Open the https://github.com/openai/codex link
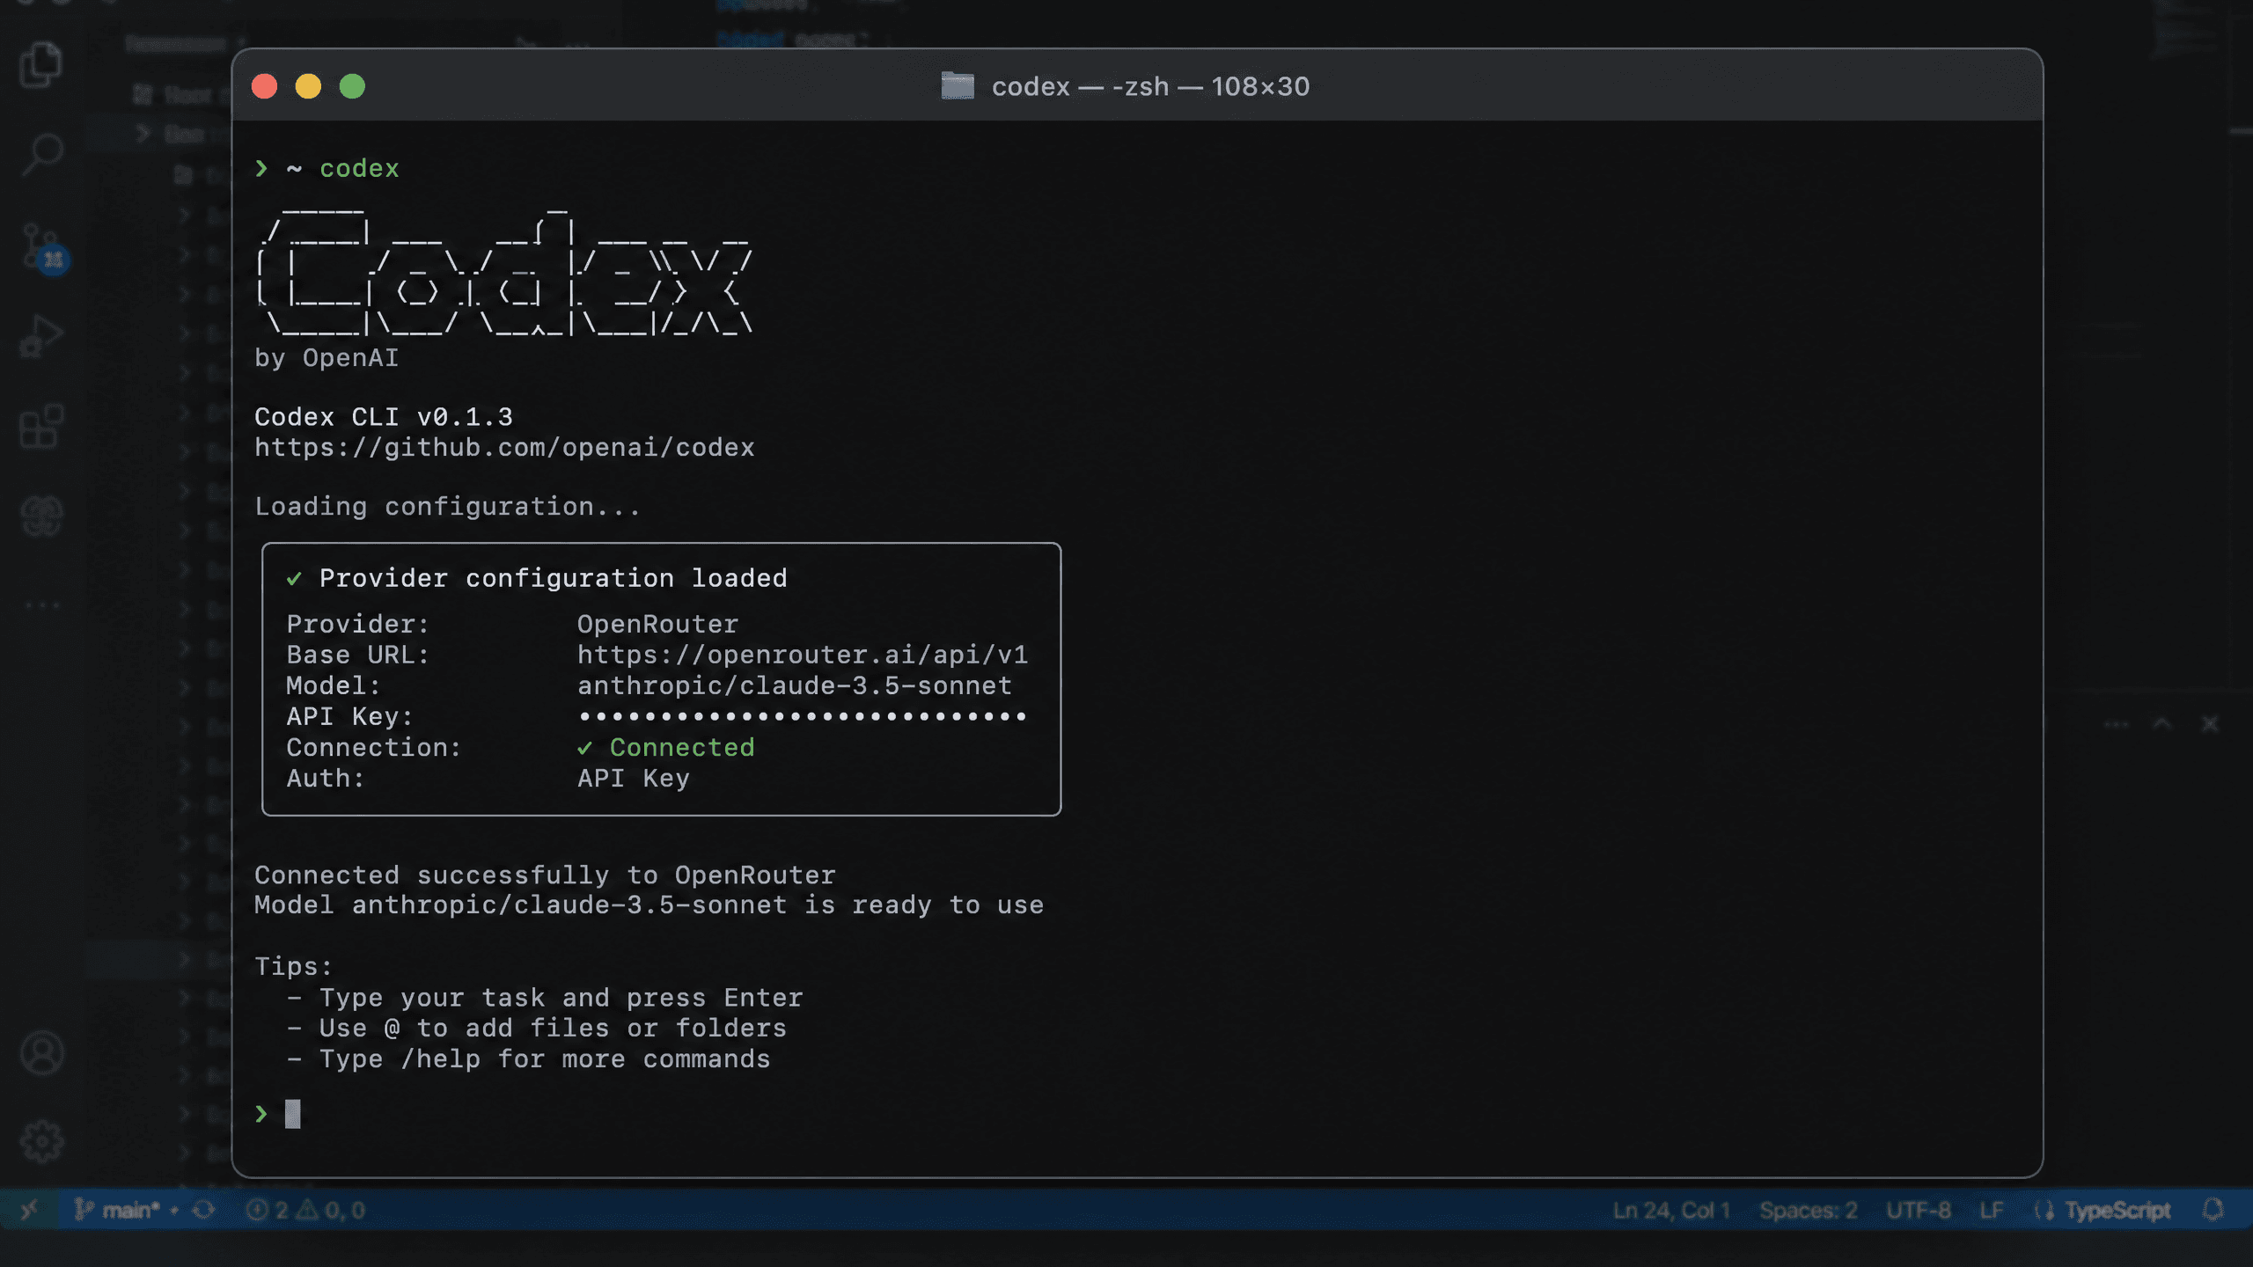The image size is (2253, 1267). coord(504,448)
